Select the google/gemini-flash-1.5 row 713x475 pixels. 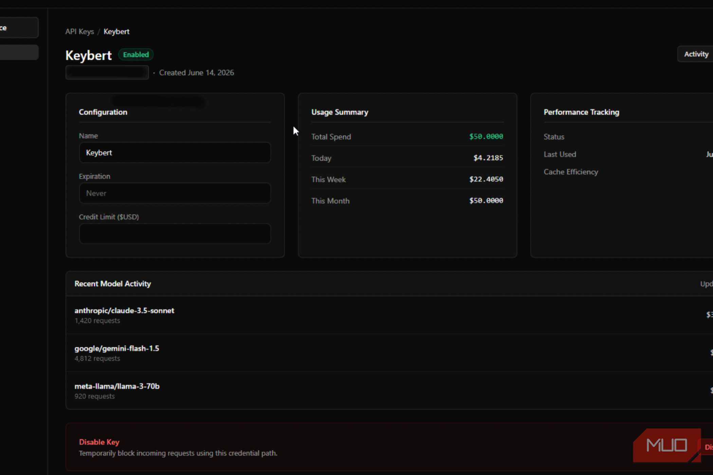(x=389, y=353)
